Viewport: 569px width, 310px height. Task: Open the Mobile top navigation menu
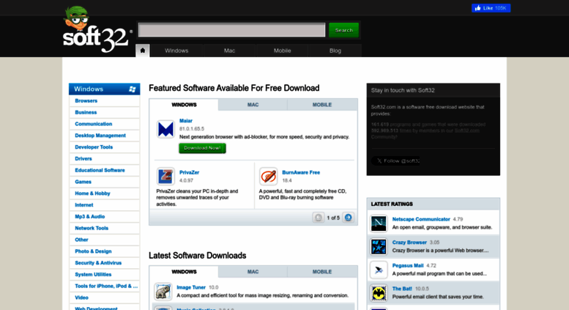pyautogui.click(x=283, y=51)
